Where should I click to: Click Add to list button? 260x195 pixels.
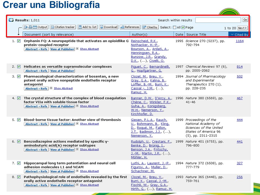(87, 27)
